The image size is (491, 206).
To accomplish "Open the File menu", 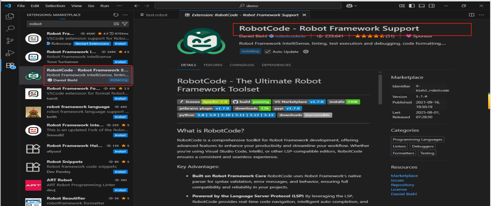I will click(x=21, y=6).
